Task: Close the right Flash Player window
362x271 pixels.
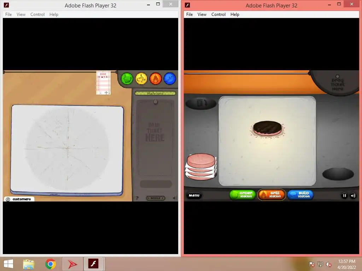Action: point(352,4)
